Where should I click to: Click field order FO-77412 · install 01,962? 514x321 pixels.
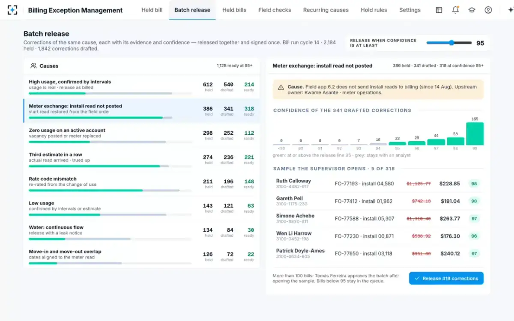point(364,201)
